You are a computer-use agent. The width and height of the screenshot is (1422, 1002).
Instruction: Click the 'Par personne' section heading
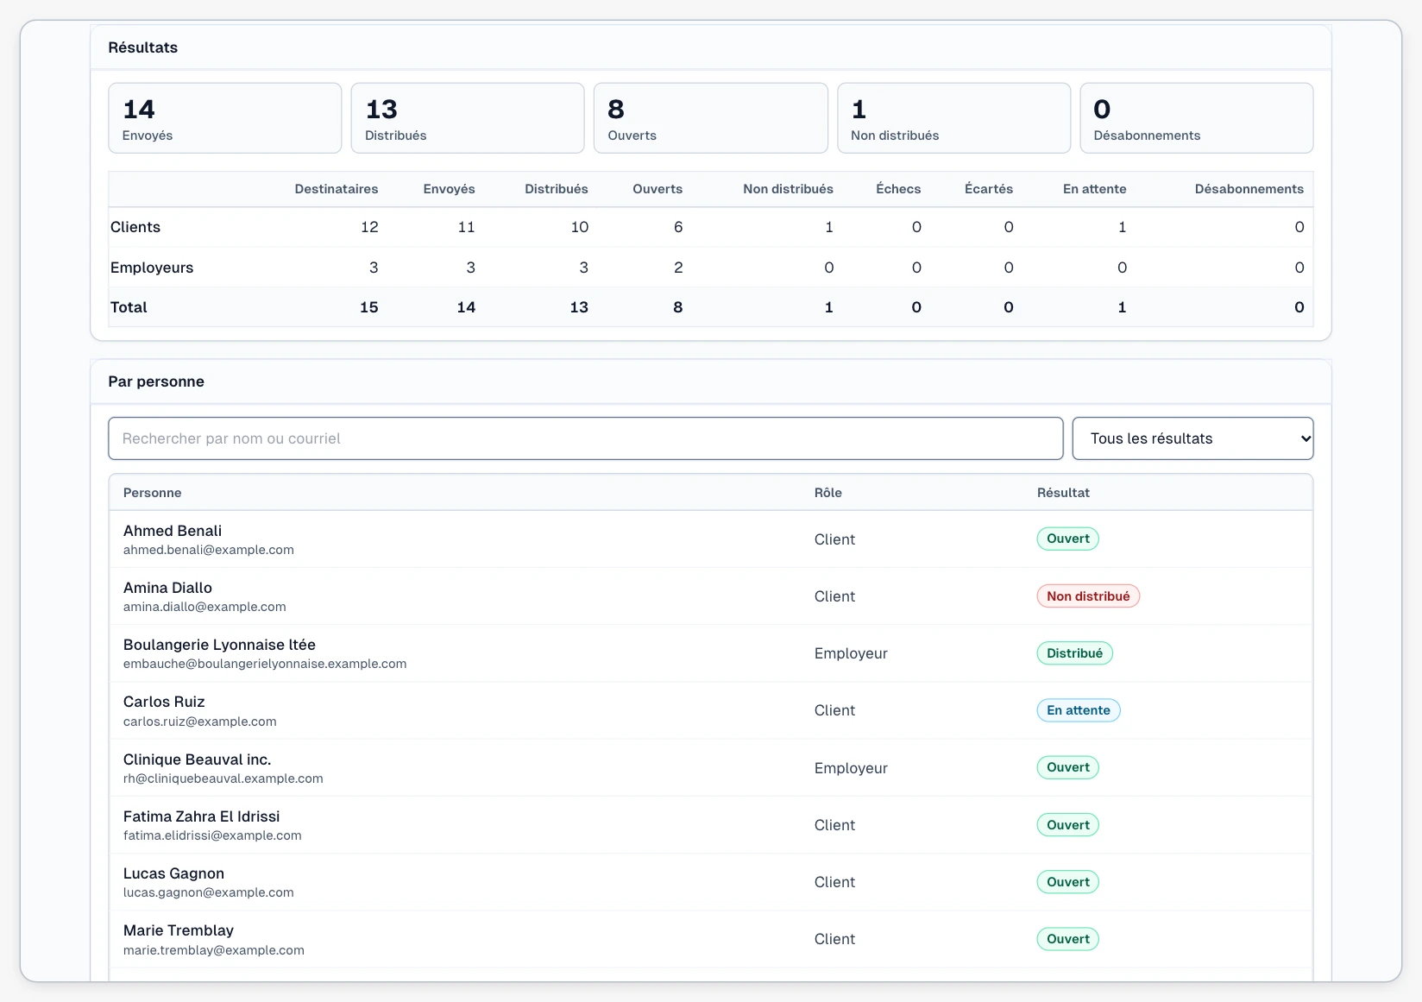point(156,381)
